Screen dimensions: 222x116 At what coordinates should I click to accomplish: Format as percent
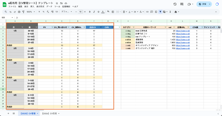[43, 12]
